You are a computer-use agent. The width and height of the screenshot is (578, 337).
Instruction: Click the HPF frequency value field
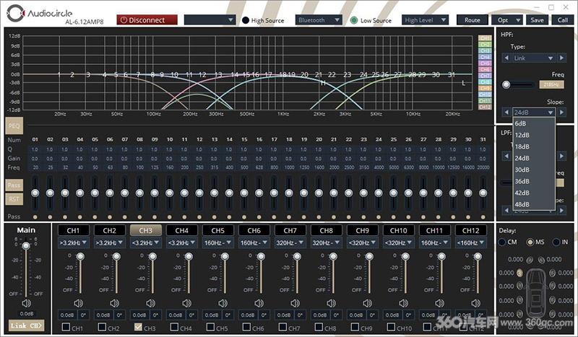[x=551, y=84]
